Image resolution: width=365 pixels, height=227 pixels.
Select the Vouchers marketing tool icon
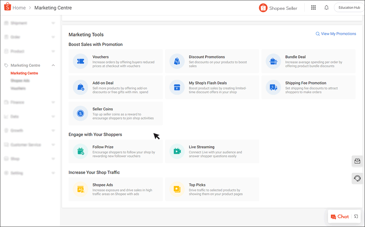coord(80,61)
